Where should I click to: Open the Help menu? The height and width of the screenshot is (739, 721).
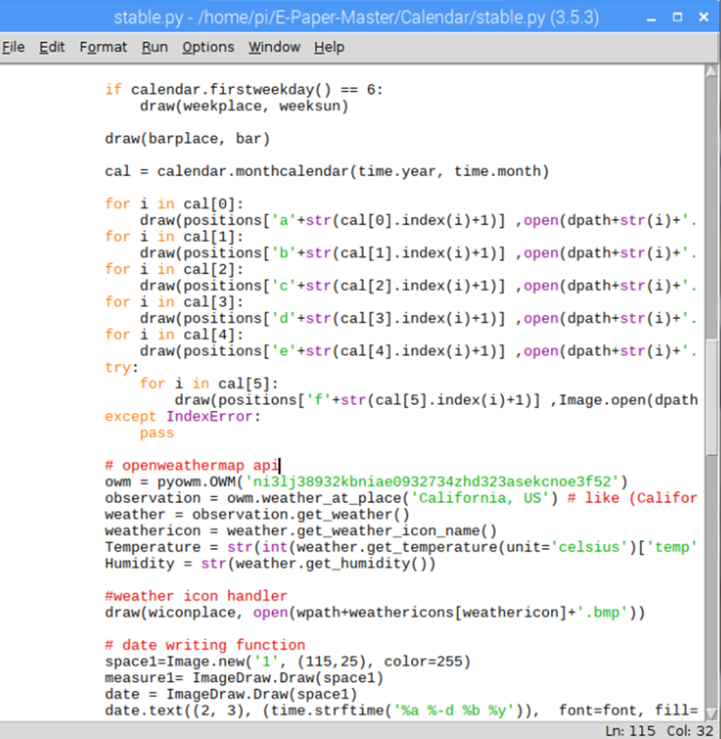pyautogui.click(x=329, y=47)
